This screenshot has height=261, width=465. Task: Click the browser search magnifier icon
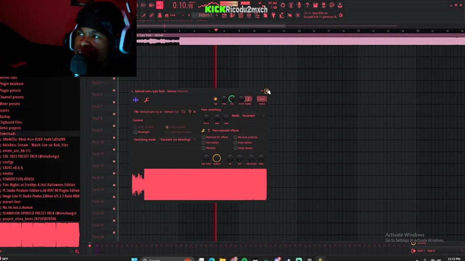click(x=77, y=251)
